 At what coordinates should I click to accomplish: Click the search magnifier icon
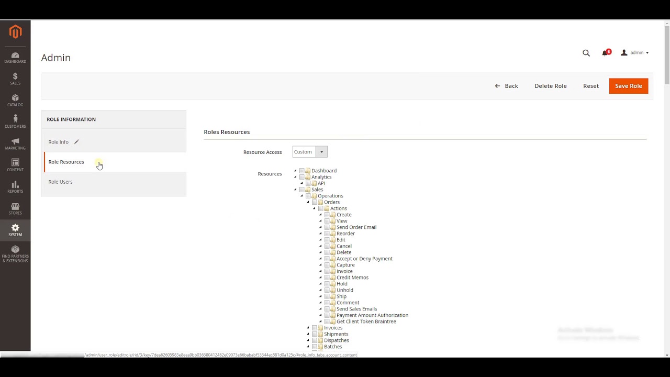pyautogui.click(x=586, y=53)
